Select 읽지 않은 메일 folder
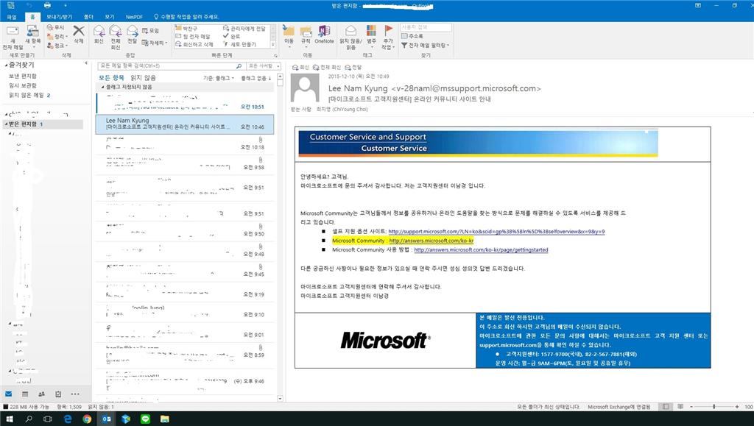The image size is (754, 426). (x=29, y=95)
